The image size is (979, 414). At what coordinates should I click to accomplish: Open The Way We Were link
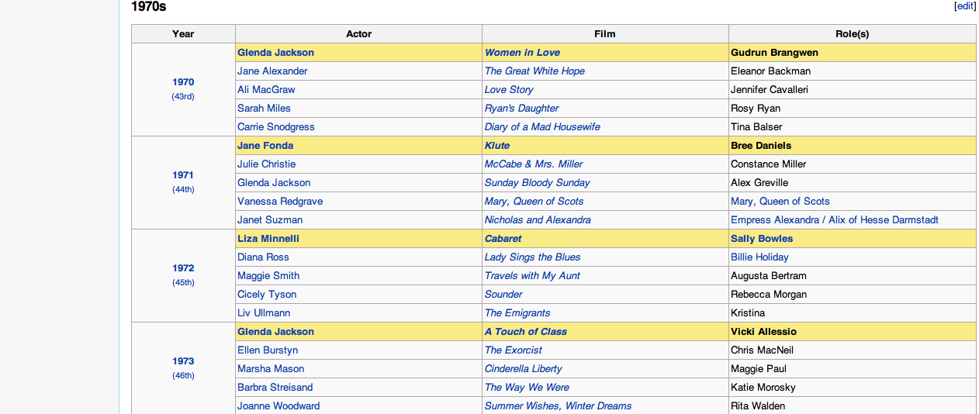[x=527, y=388]
